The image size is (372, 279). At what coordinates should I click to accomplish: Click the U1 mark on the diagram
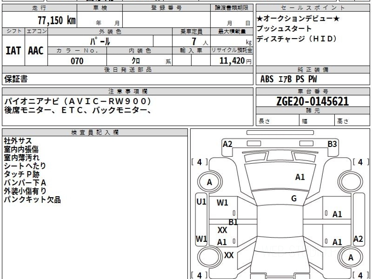(201, 202)
